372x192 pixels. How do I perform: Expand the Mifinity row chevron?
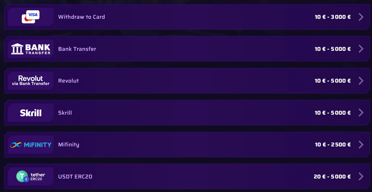tap(361, 145)
